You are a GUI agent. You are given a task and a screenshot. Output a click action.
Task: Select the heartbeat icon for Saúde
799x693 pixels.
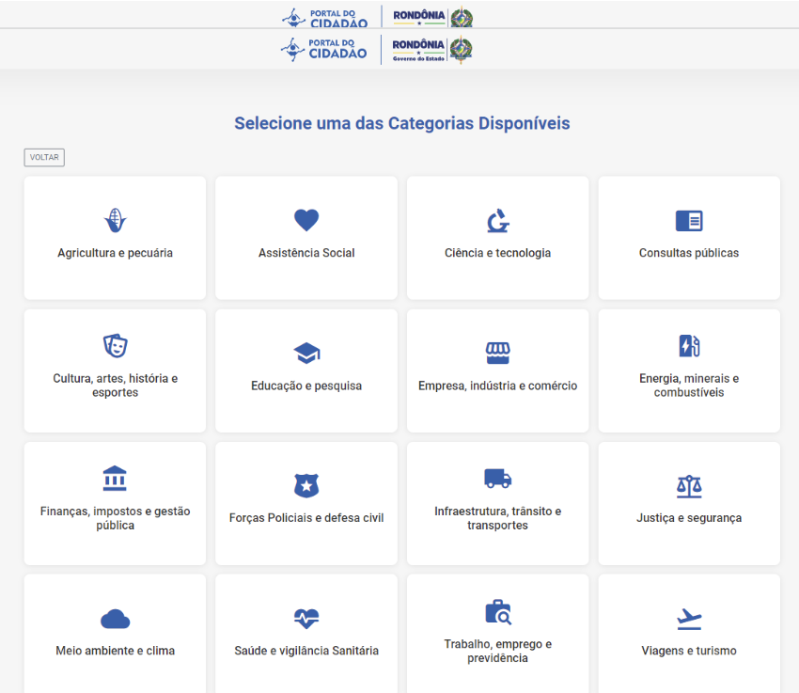(x=306, y=619)
